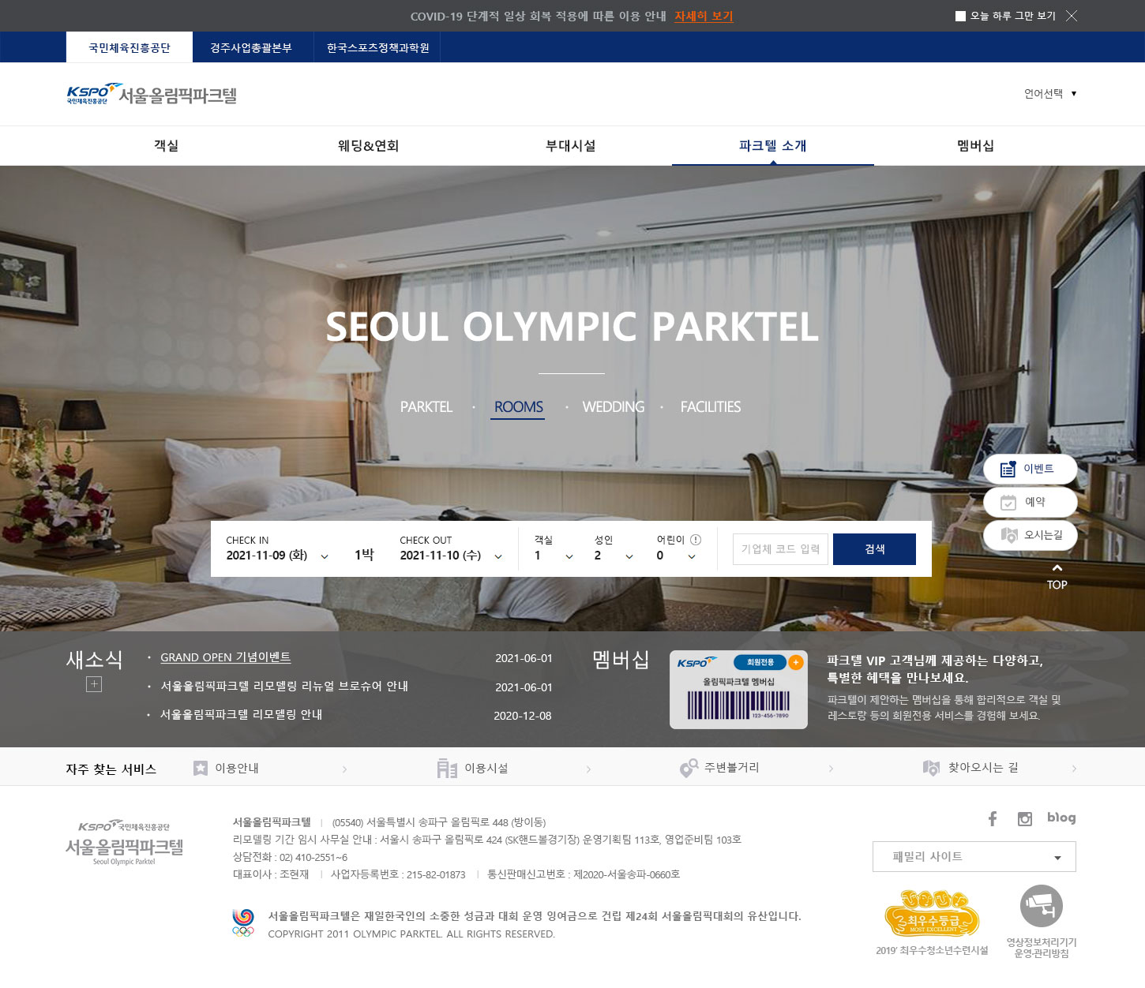Switch to 경주사업총괄본부 tab
Screen dimensions: 1145x988
251,47
